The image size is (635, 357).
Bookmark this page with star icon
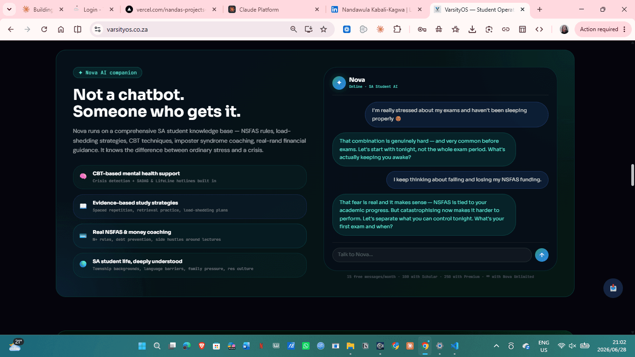tap(324, 29)
